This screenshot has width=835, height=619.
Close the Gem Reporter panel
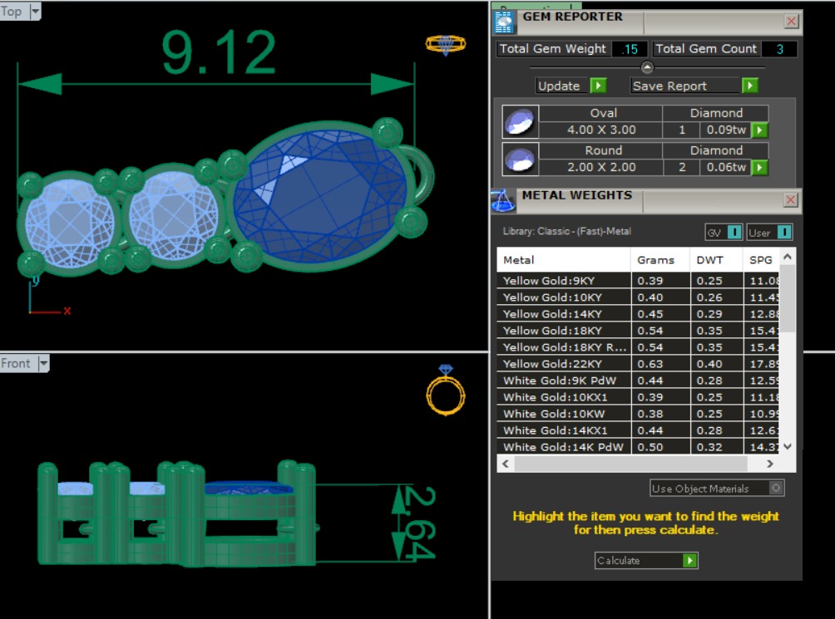(x=791, y=22)
